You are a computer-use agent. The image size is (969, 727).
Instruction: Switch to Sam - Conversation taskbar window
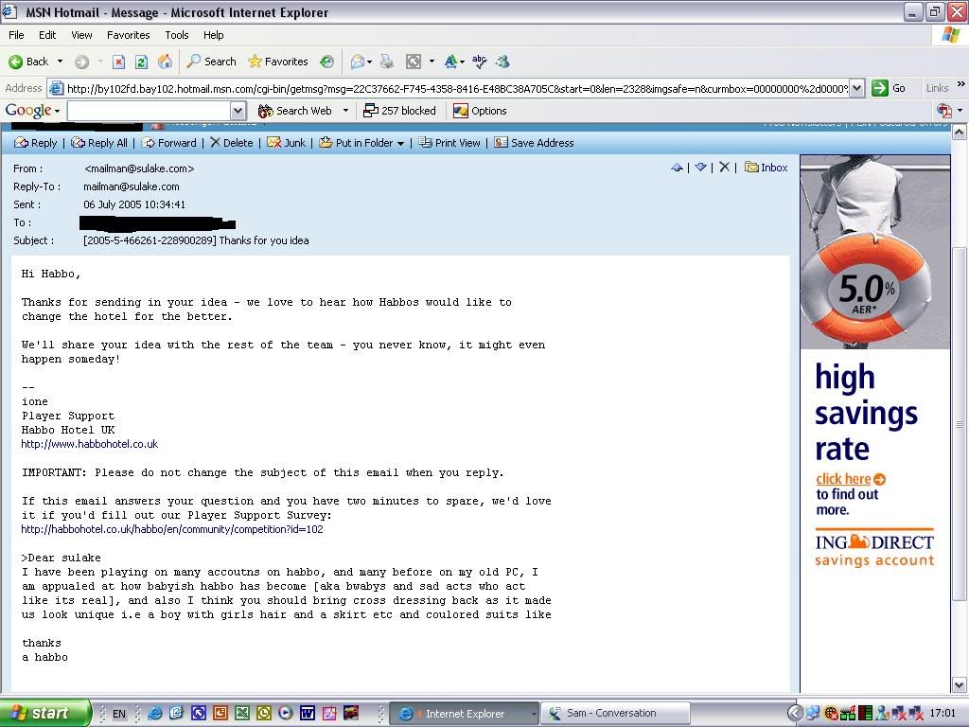point(615,713)
